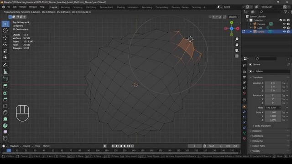
Task: Toggle lock on Scale X
Action: coord(283,113)
